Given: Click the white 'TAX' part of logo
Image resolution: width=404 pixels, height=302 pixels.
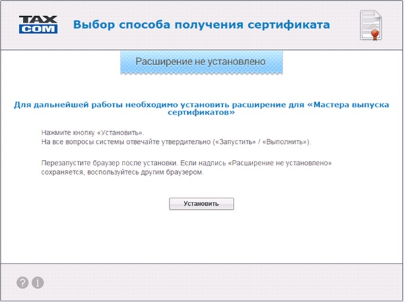Looking at the screenshot, I should 38,19.
